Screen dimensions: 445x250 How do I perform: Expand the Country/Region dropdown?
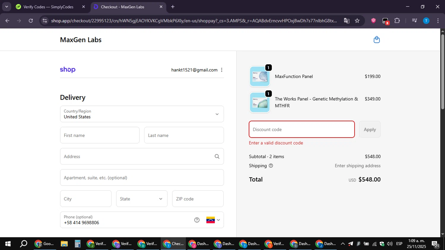point(142,114)
